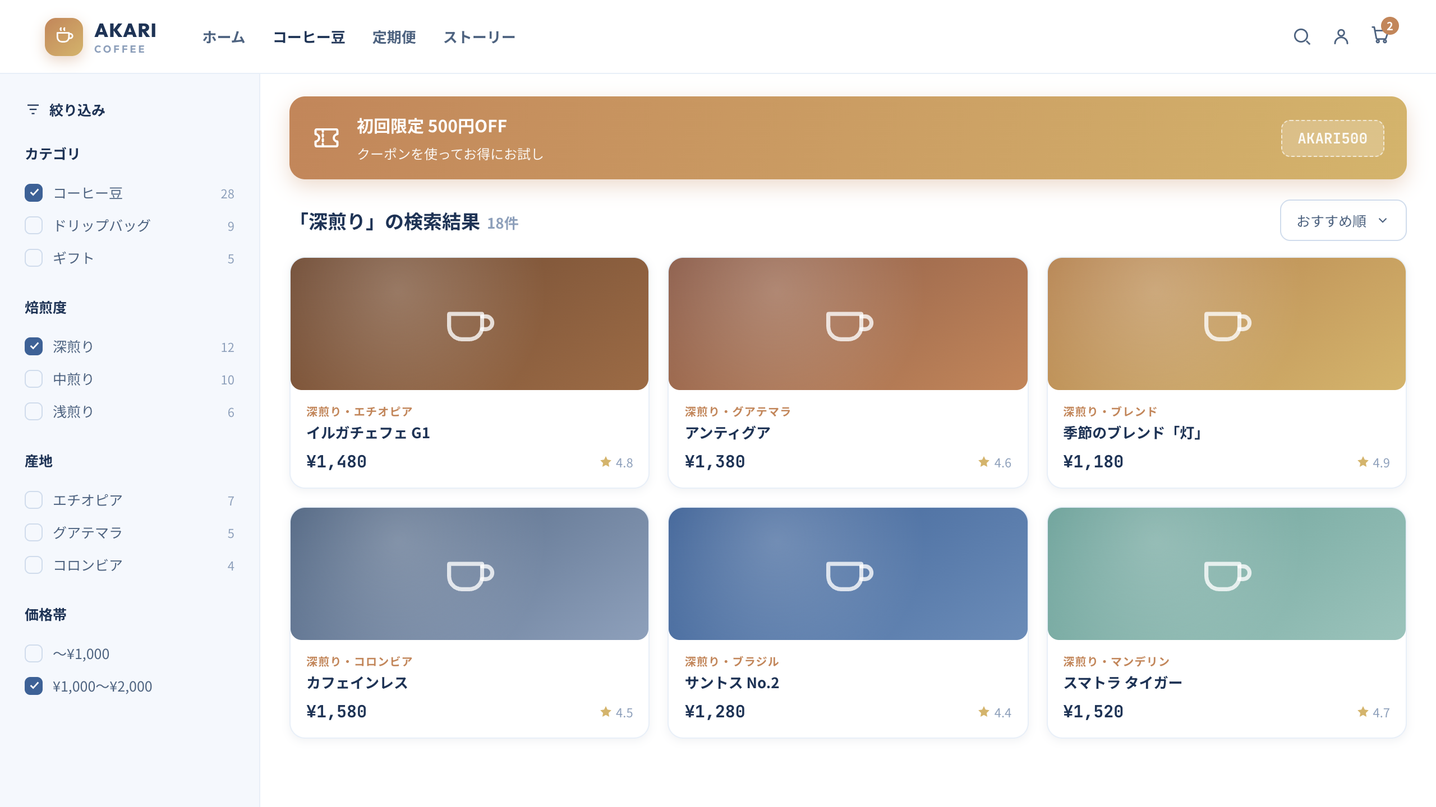The height and width of the screenshot is (807, 1436).
Task: Check the 〜¥1,000 price range checkbox
Action: click(34, 653)
